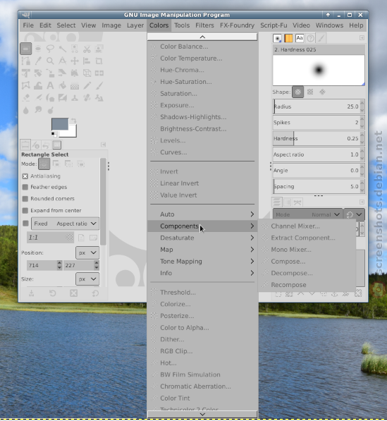Open the FX-Foundry menu

click(x=237, y=25)
